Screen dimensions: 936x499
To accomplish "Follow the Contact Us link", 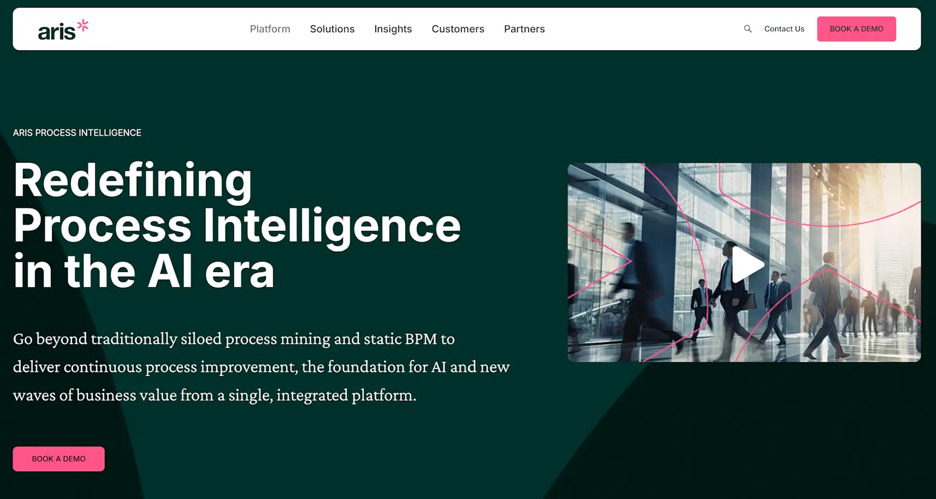I will [x=784, y=29].
